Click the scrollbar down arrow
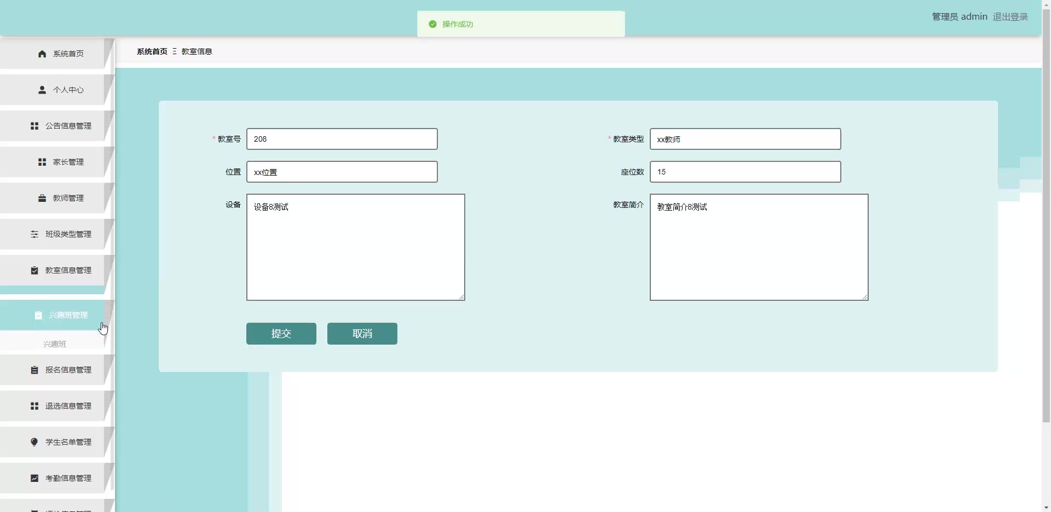Image resolution: width=1051 pixels, height=512 pixels. click(1046, 508)
